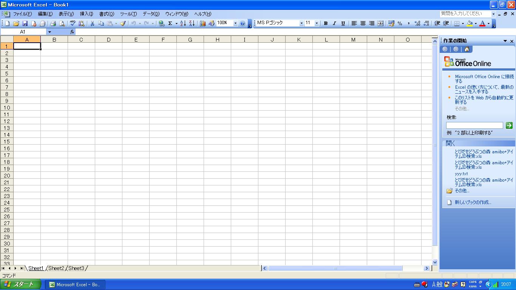Cut the selection with the scissors icon
Viewport: 516px width, 290px height.
92,23
